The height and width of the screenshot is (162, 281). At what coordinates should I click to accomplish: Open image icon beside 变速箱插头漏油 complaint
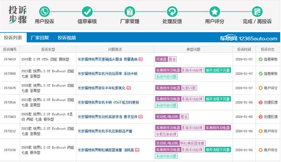tap(140, 59)
